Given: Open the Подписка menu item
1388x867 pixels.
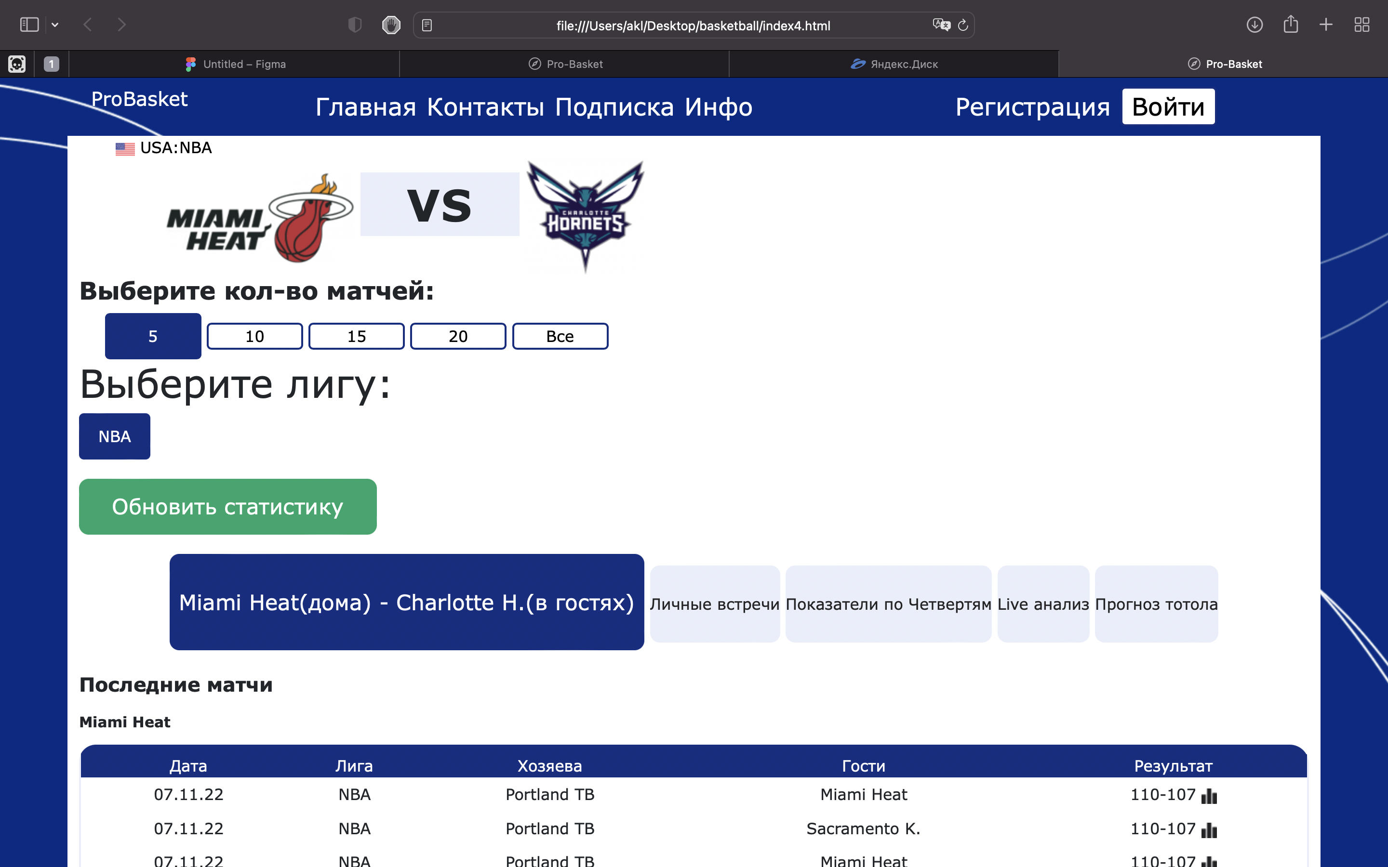Looking at the screenshot, I should click(614, 106).
